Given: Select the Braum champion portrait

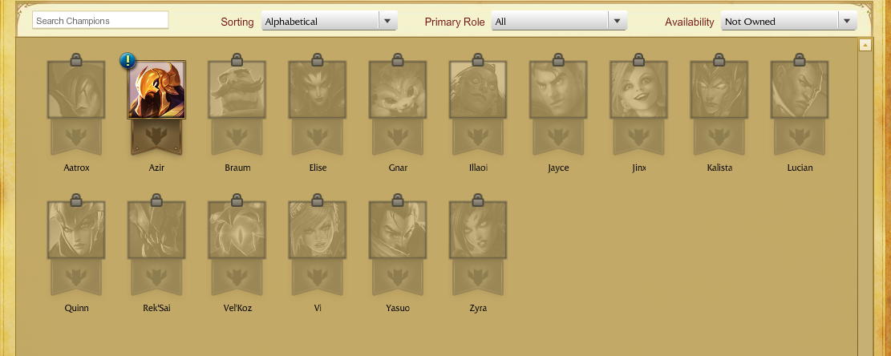Looking at the screenshot, I should tap(237, 90).
